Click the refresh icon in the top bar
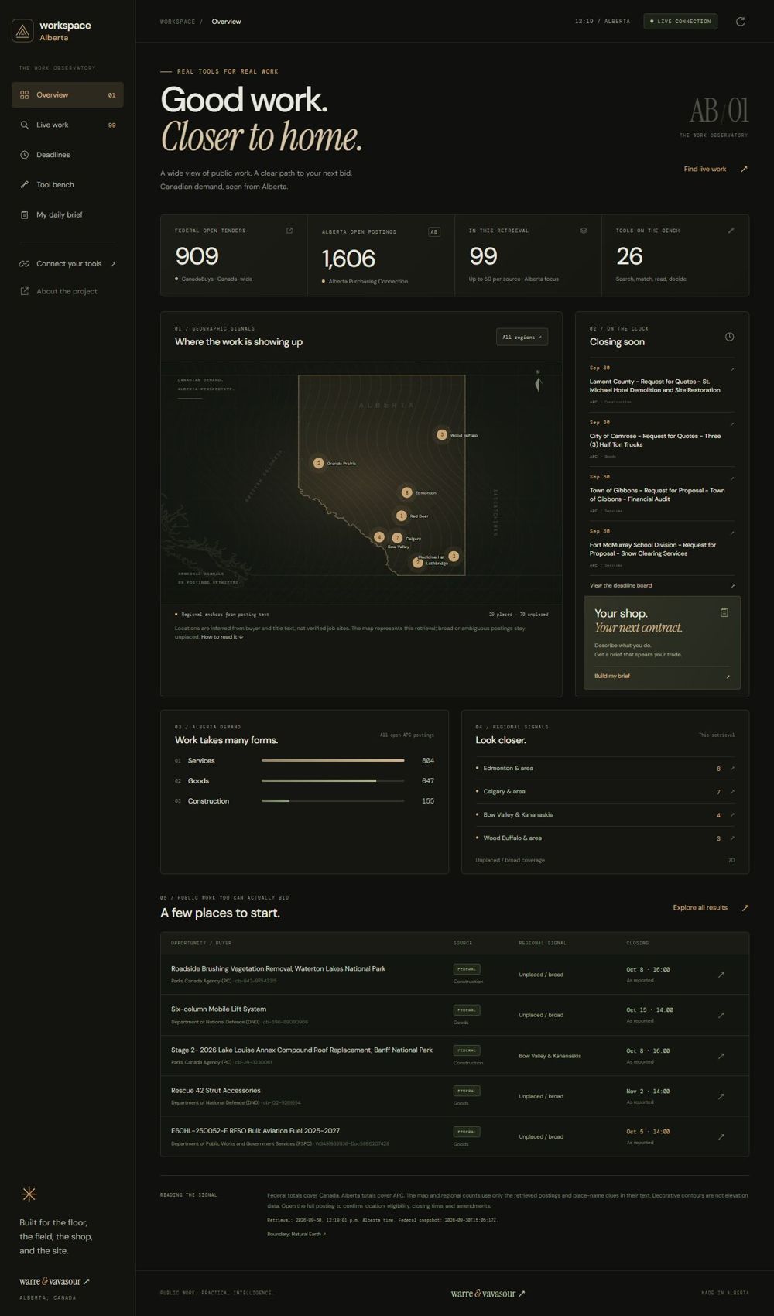The image size is (774, 1316). point(740,22)
